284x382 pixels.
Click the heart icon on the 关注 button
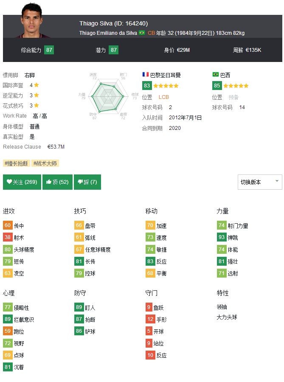9,182
